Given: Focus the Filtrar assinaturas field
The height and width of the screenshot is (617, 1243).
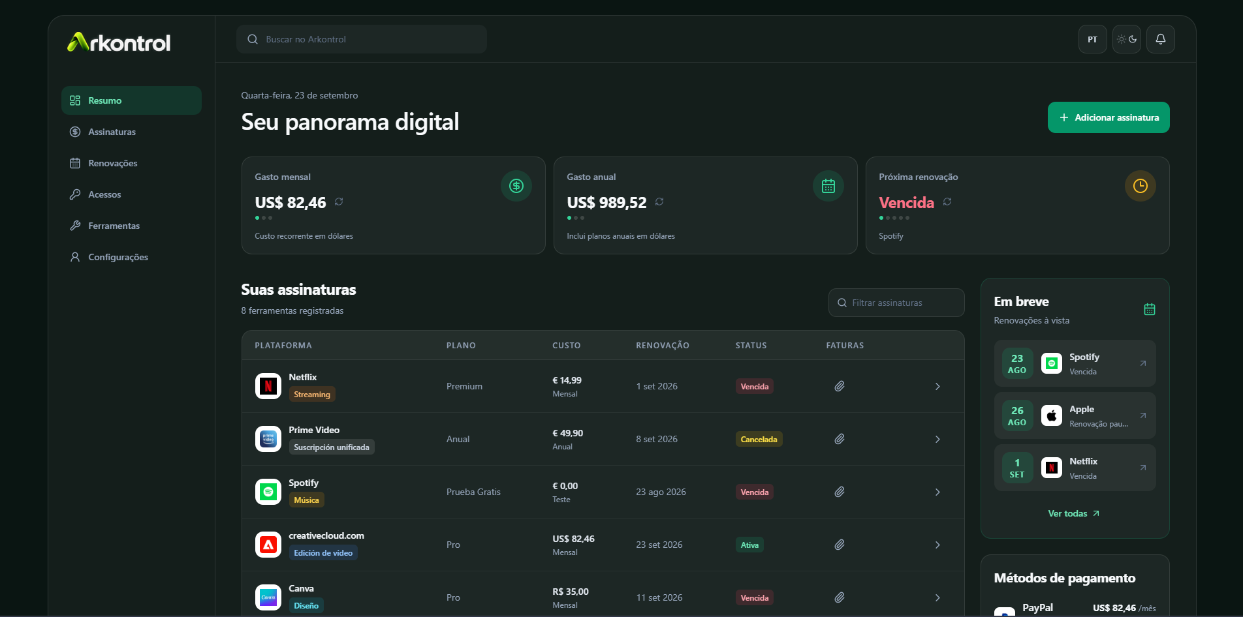Looking at the screenshot, I should [x=896, y=303].
